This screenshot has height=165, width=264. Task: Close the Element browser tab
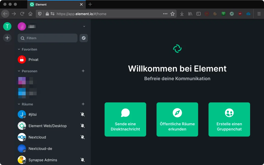[x=81, y=5]
